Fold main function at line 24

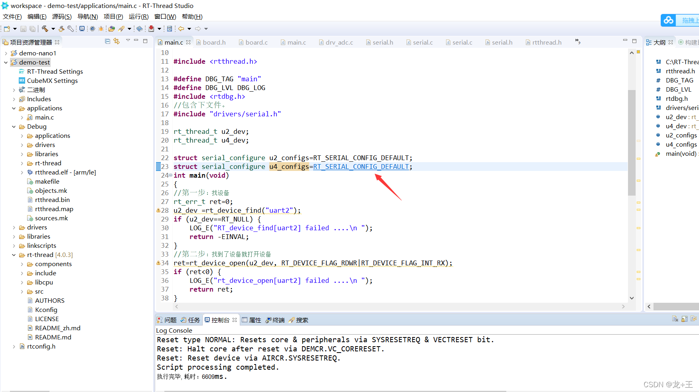pos(171,175)
